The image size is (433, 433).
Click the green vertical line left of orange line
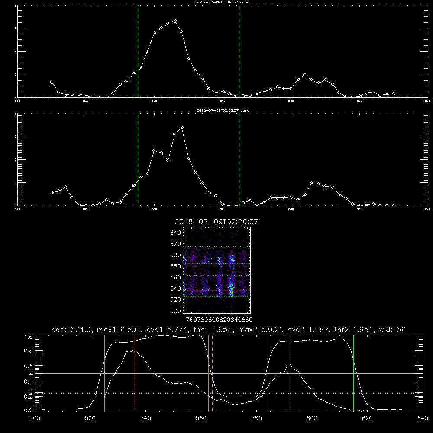[209, 373]
